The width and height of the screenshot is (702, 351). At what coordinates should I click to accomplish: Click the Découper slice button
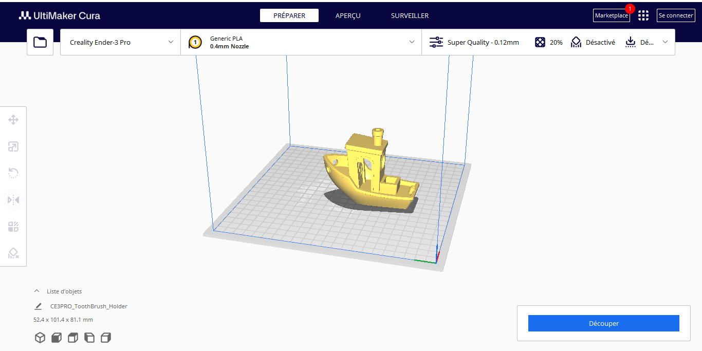pyautogui.click(x=604, y=323)
